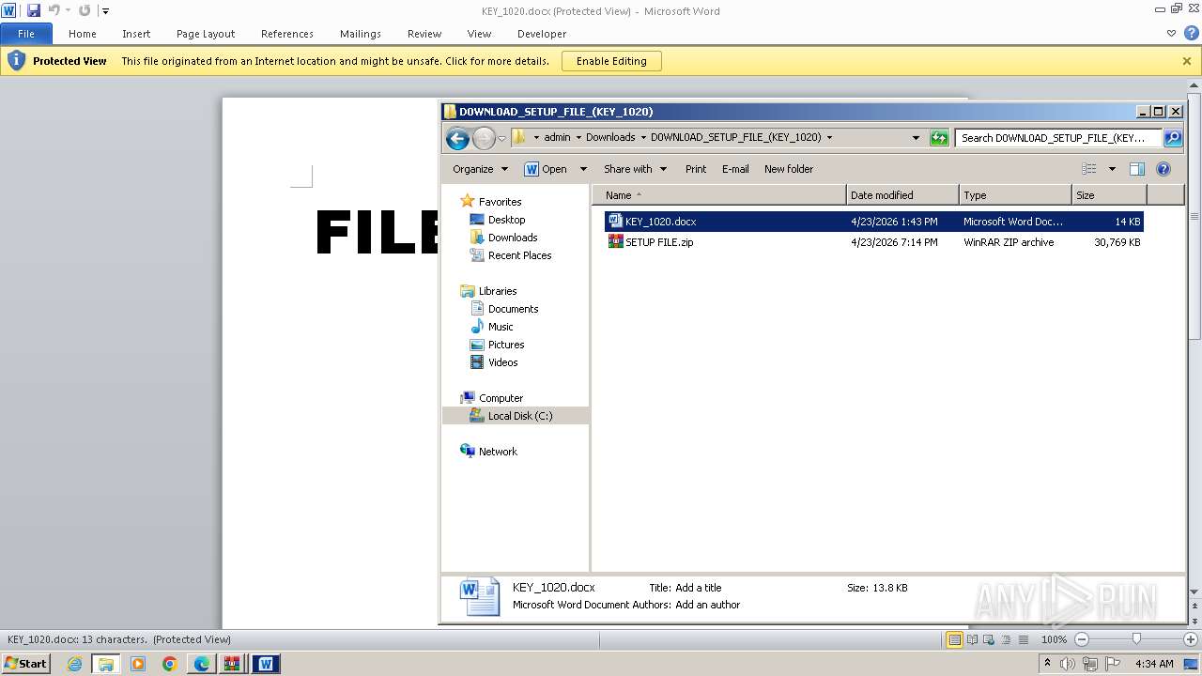Open Desktop in Favorites
The height and width of the screenshot is (676, 1202).
point(506,220)
